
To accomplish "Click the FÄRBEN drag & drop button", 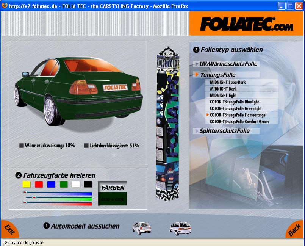I will [x=113, y=193].
